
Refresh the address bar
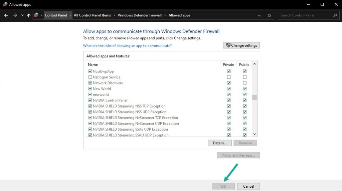(269, 15)
